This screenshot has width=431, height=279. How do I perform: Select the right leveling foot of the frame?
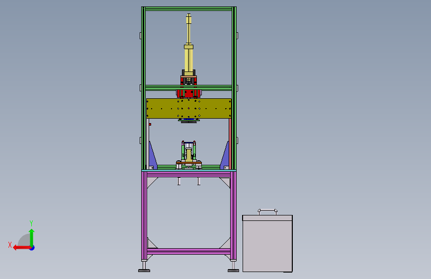pos(233,267)
